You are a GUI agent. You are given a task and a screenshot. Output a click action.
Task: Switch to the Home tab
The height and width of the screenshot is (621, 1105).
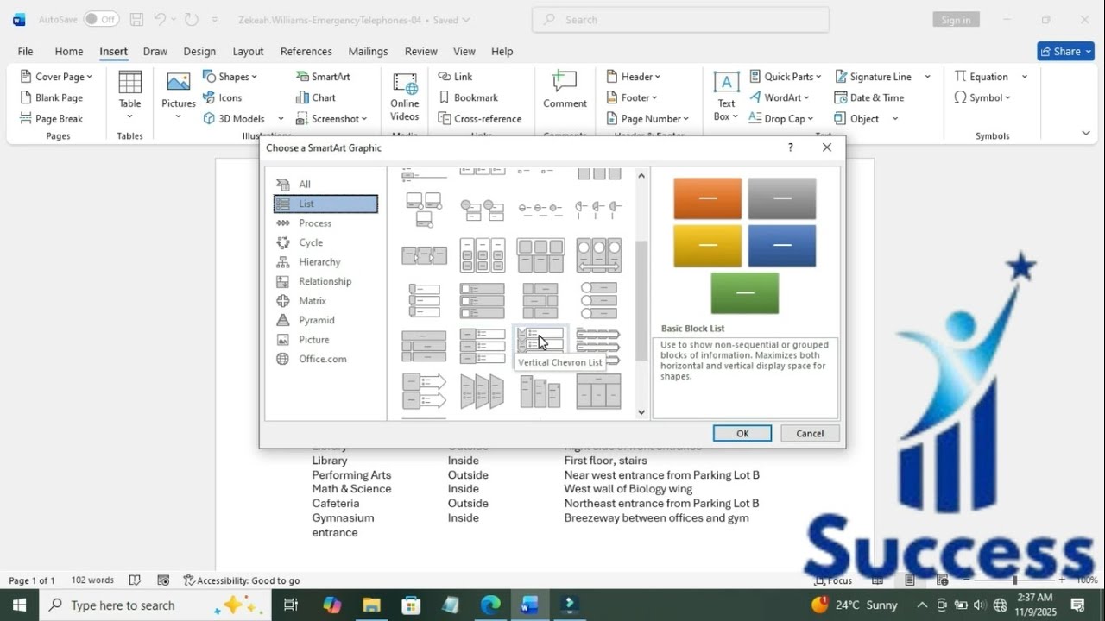tap(69, 51)
